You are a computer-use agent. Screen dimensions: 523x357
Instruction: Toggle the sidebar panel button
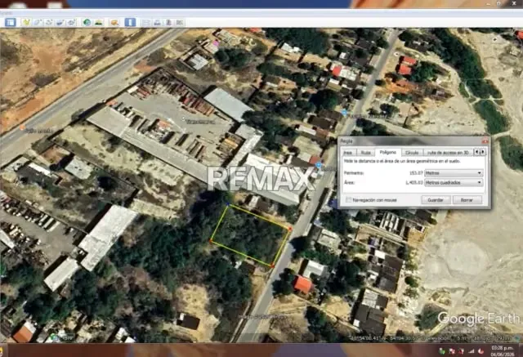11,22
